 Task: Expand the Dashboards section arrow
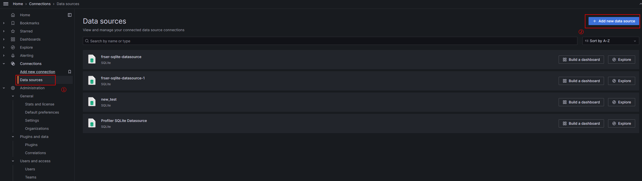coord(4,39)
